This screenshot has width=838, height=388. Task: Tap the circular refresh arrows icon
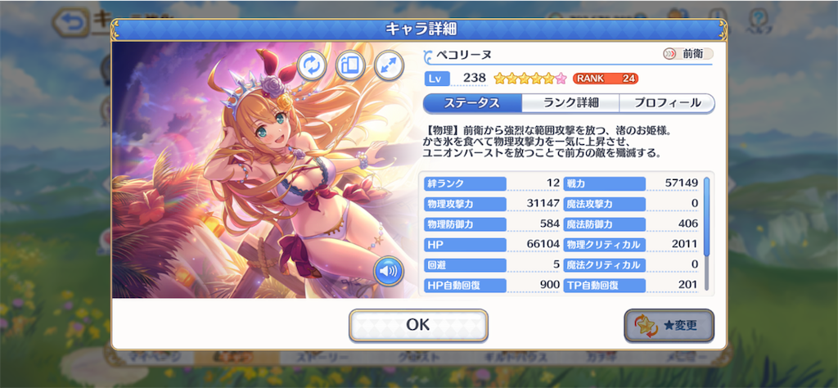pos(312,65)
